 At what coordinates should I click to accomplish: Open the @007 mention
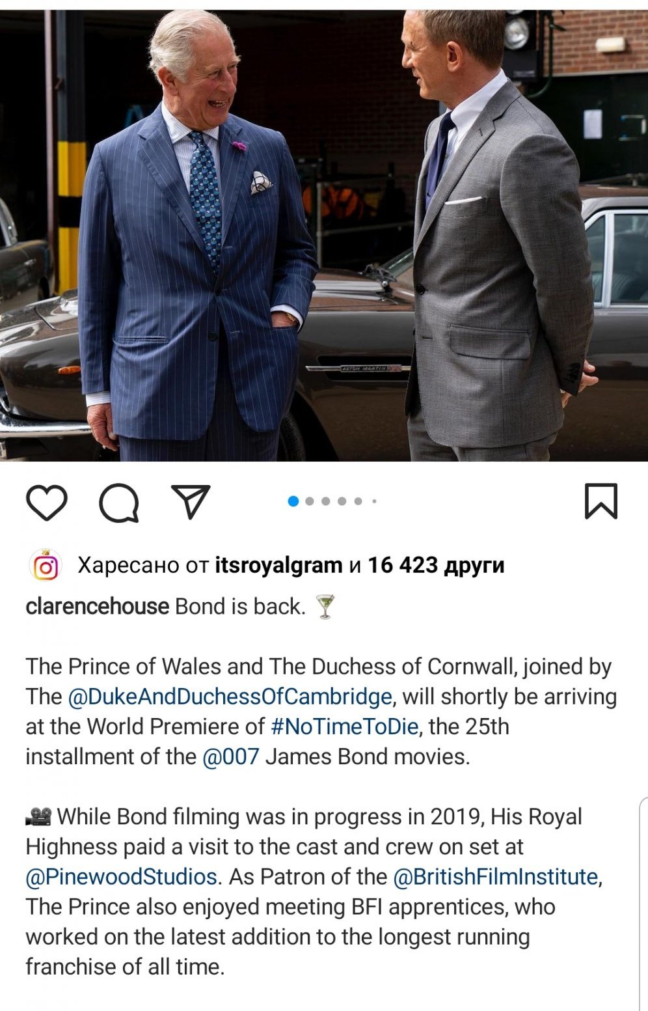point(231,756)
